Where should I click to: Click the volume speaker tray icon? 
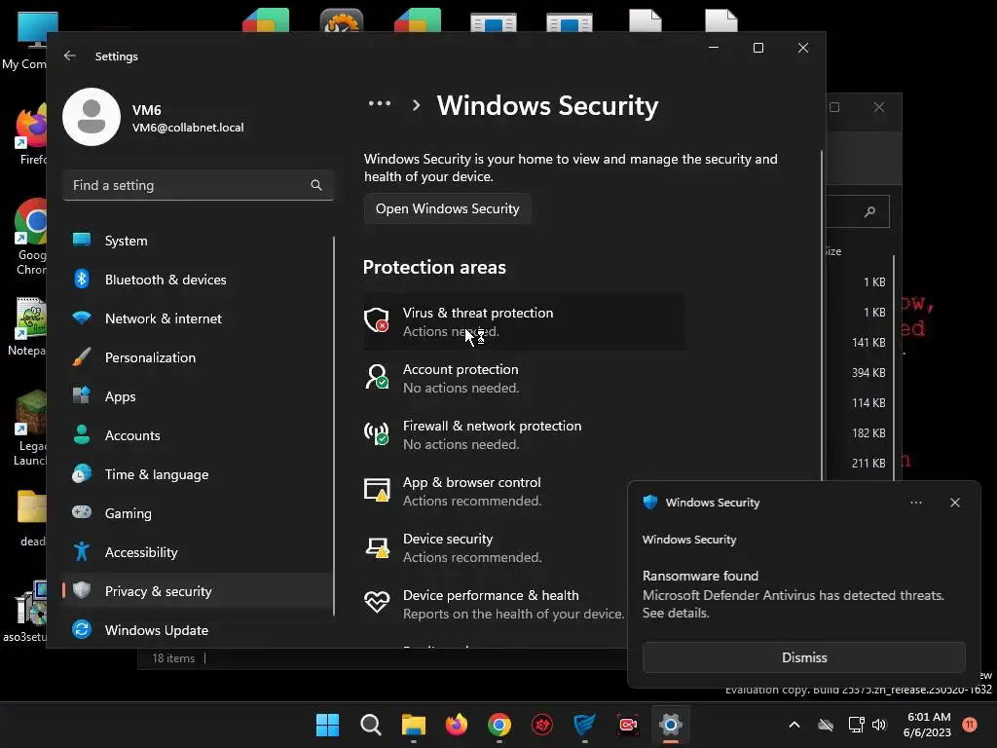879,725
